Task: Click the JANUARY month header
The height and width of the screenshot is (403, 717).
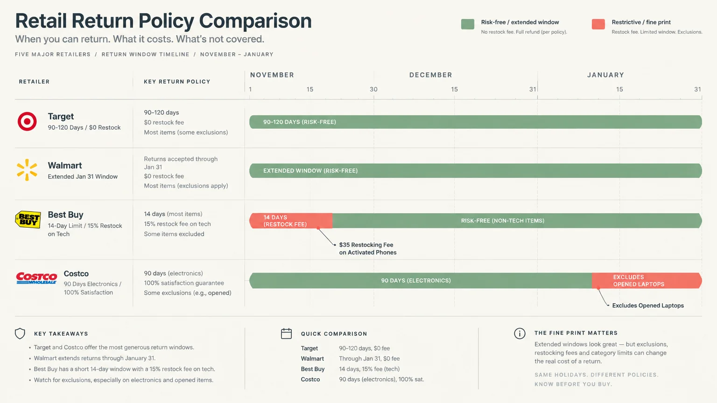Action: point(605,75)
